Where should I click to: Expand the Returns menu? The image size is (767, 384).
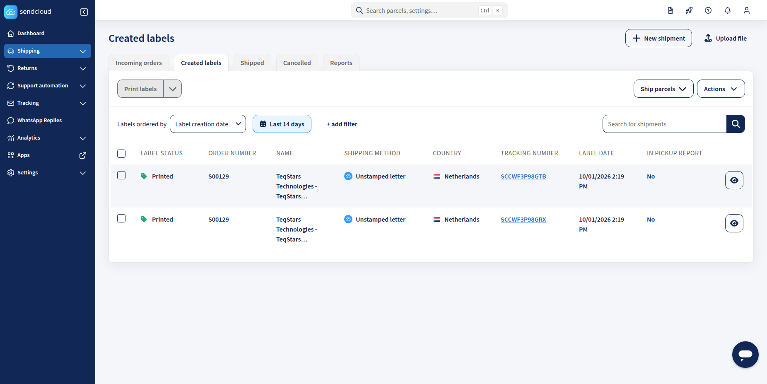click(48, 68)
